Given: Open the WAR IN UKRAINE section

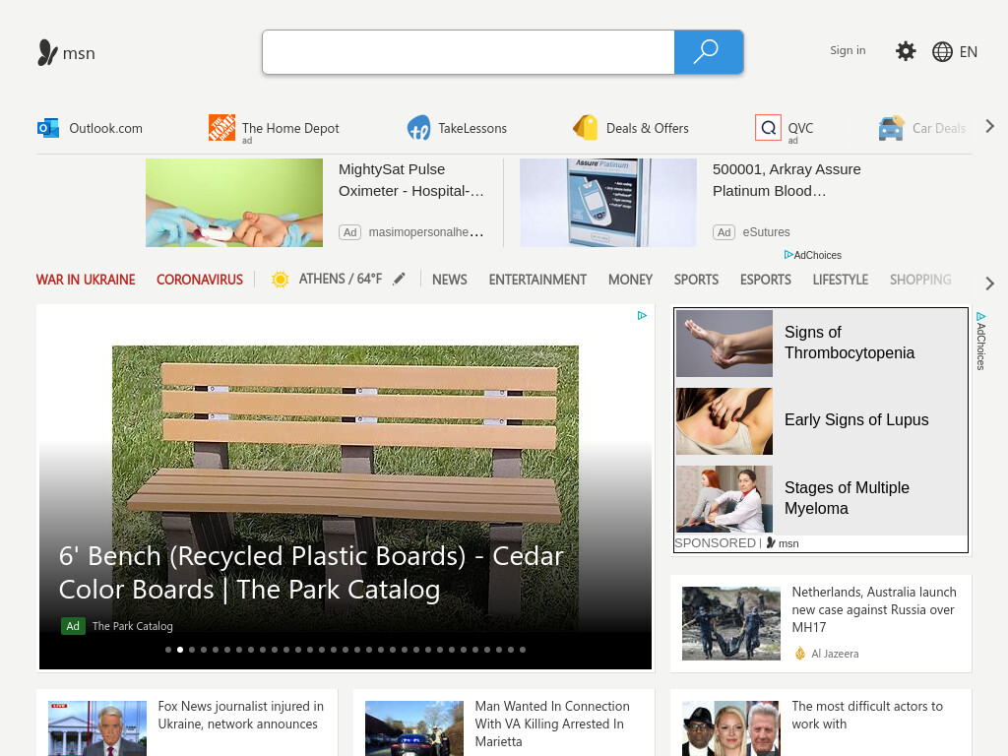Looking at the screenshot, I should (86, 280).
